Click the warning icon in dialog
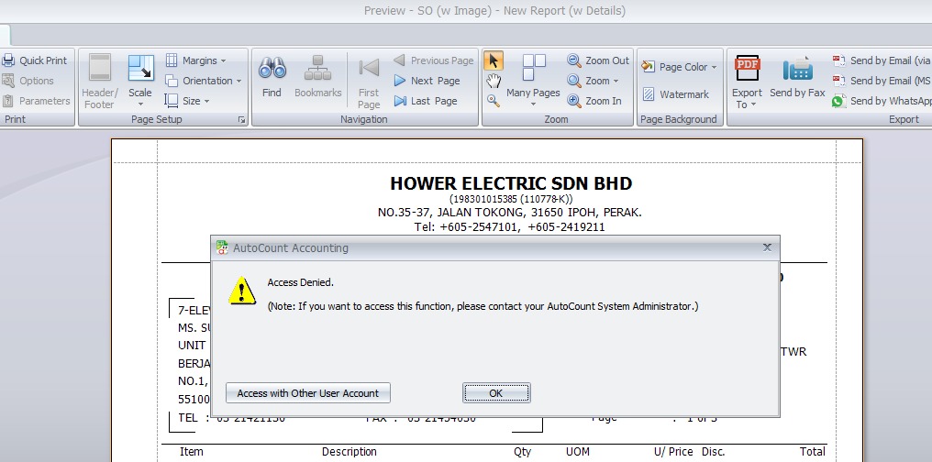This screenshot has width=932, height=462. (242, 291)
